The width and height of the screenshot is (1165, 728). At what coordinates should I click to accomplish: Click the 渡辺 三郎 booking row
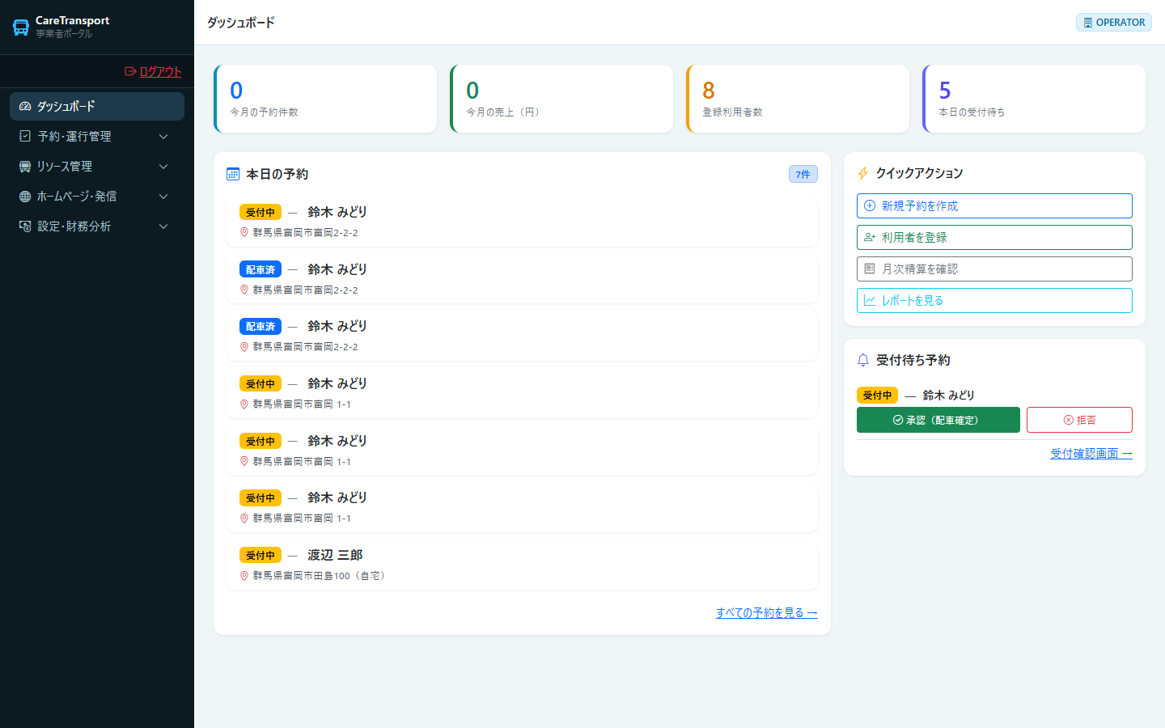click(x=522, y=565)
